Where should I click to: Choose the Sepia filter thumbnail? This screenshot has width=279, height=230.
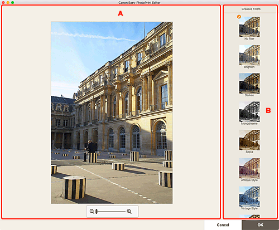pyautogui.click(x=249, y=140)
